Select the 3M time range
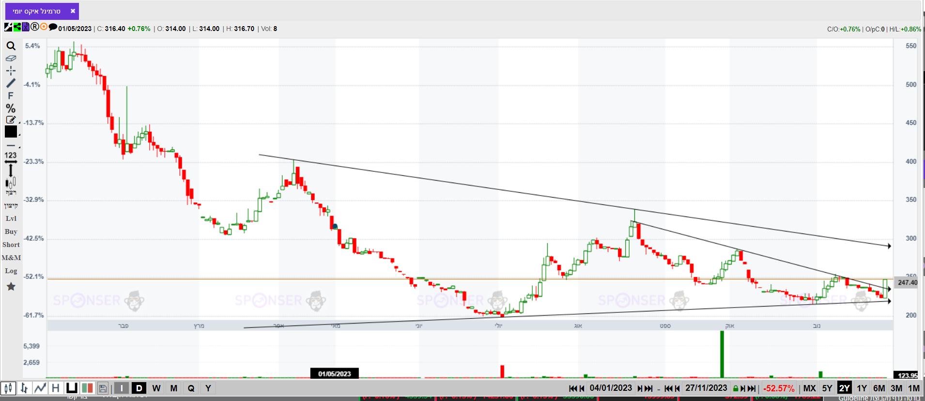This screenshot has width=925, height=401. [x=896, y=388]
